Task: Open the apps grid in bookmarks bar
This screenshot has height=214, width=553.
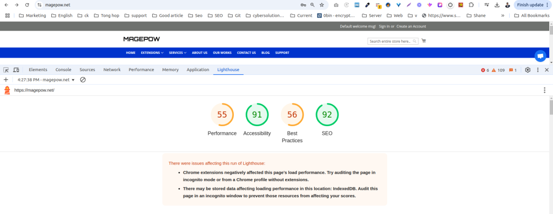Action: click(8, 16)
